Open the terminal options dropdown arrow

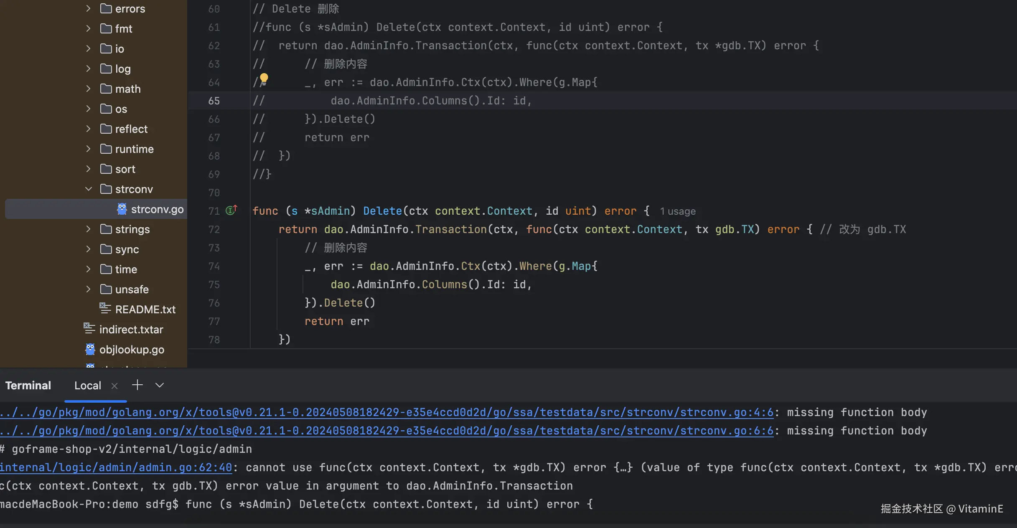coord(159,385)
